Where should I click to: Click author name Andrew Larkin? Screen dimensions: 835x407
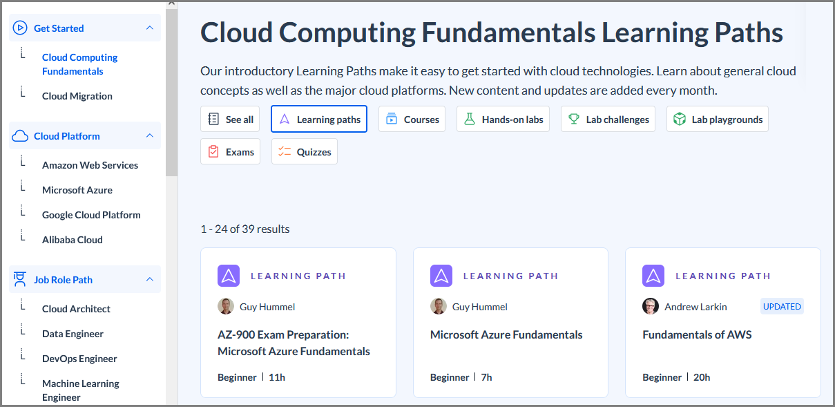[x=695, y=306]
